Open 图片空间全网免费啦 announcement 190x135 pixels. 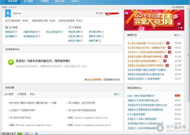coord(145,61)
